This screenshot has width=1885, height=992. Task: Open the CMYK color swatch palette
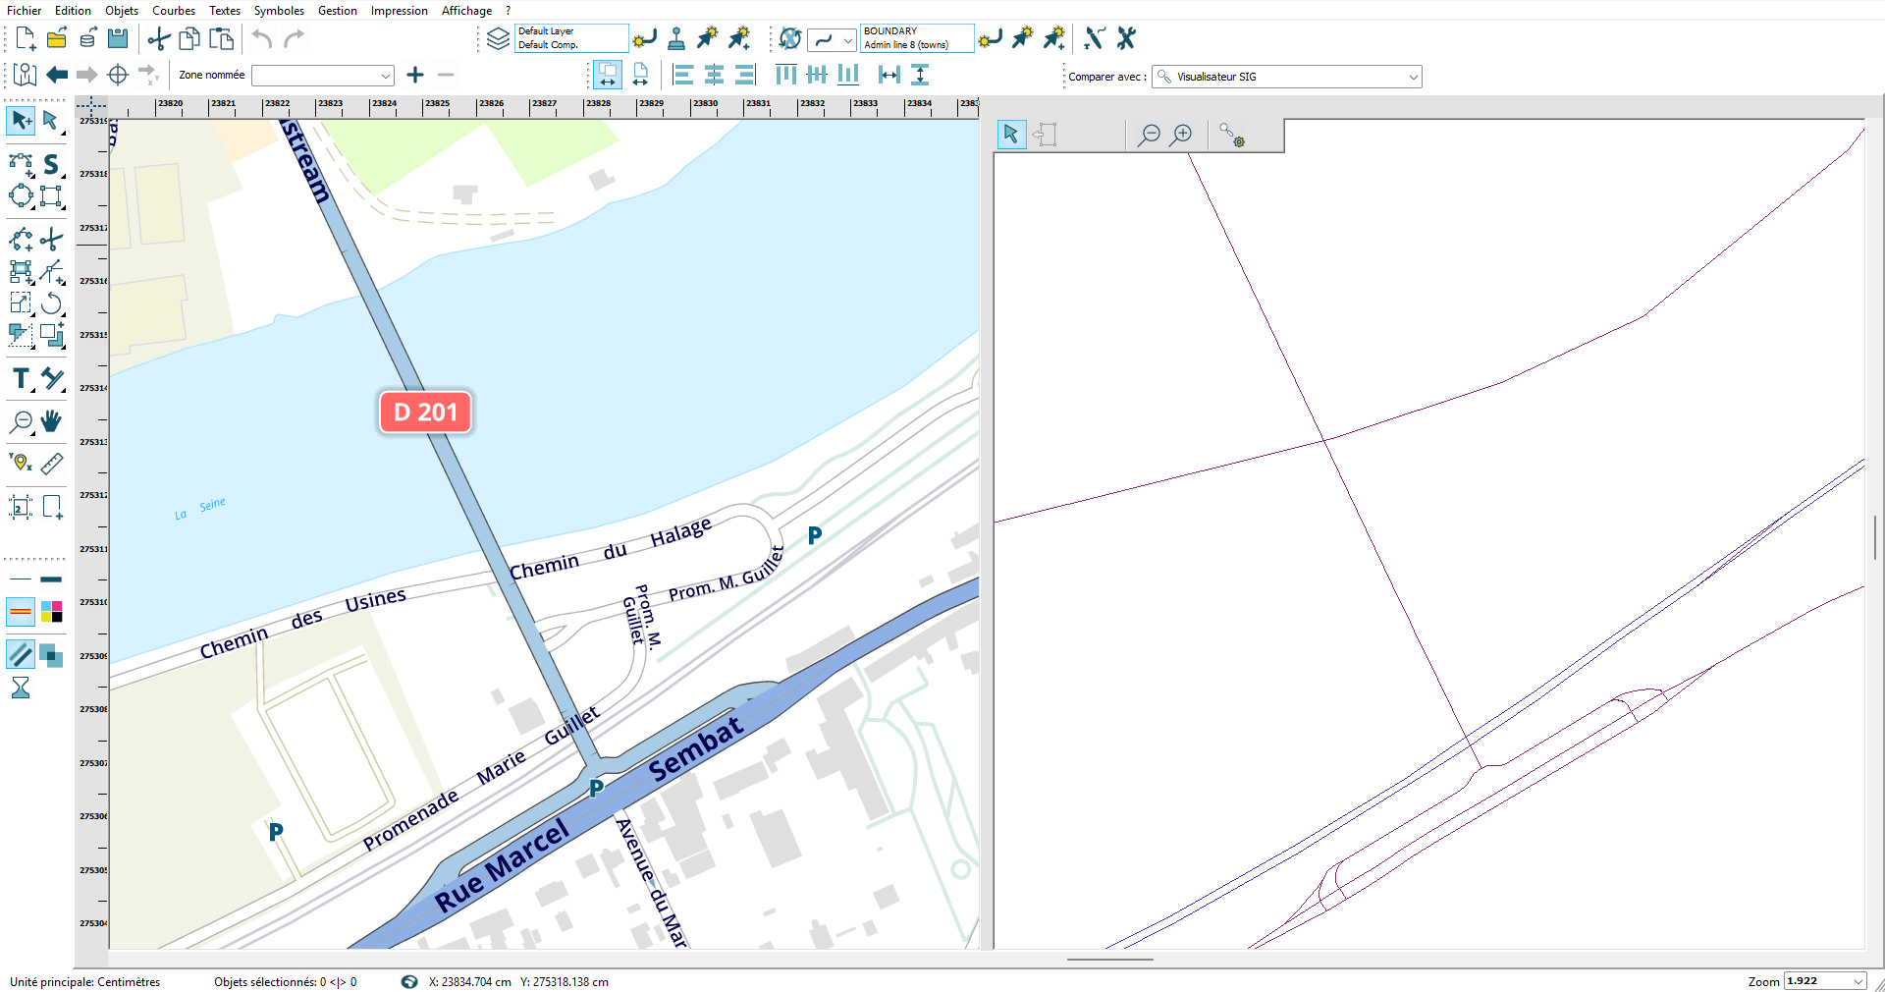click(x=51, y=612)
